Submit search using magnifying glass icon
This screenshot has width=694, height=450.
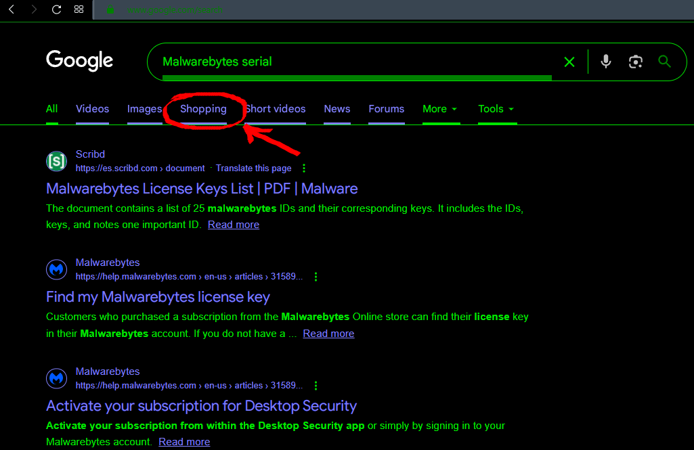664,61
